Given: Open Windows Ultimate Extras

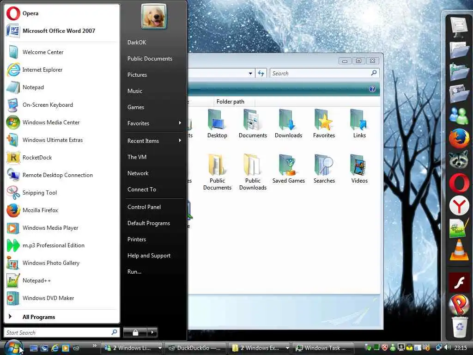Looking at the screenshot, I should 62,140.
